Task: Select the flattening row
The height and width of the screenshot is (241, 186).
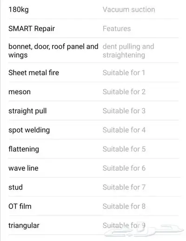Action: pos(93,149)
